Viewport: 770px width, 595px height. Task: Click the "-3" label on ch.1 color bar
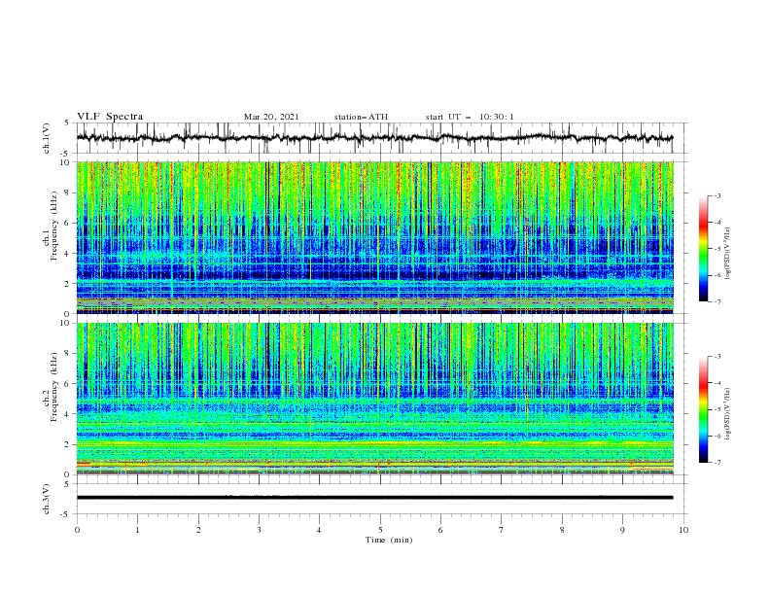point(717,195)
